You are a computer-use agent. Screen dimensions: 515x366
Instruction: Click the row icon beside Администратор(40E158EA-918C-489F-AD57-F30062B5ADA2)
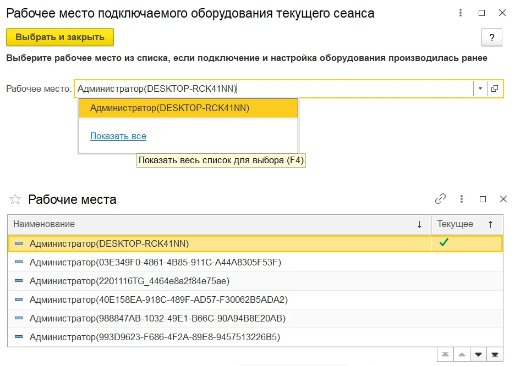(x=19, y=300)
